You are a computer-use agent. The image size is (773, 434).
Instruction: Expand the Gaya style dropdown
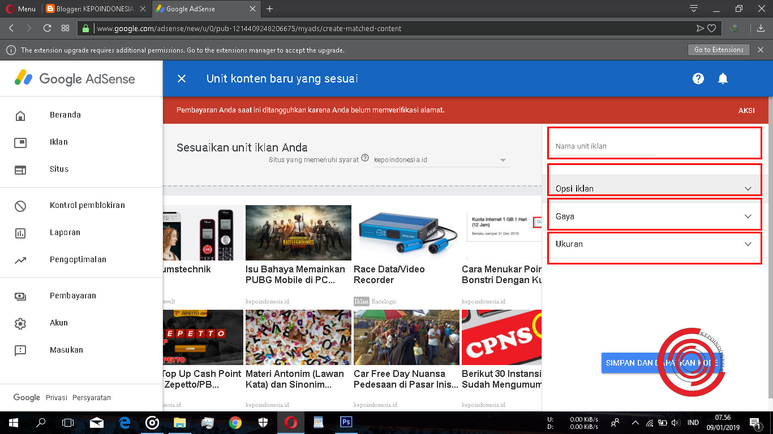654,215
